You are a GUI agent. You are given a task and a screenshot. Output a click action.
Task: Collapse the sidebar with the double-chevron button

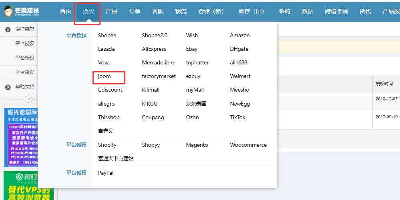28,99
